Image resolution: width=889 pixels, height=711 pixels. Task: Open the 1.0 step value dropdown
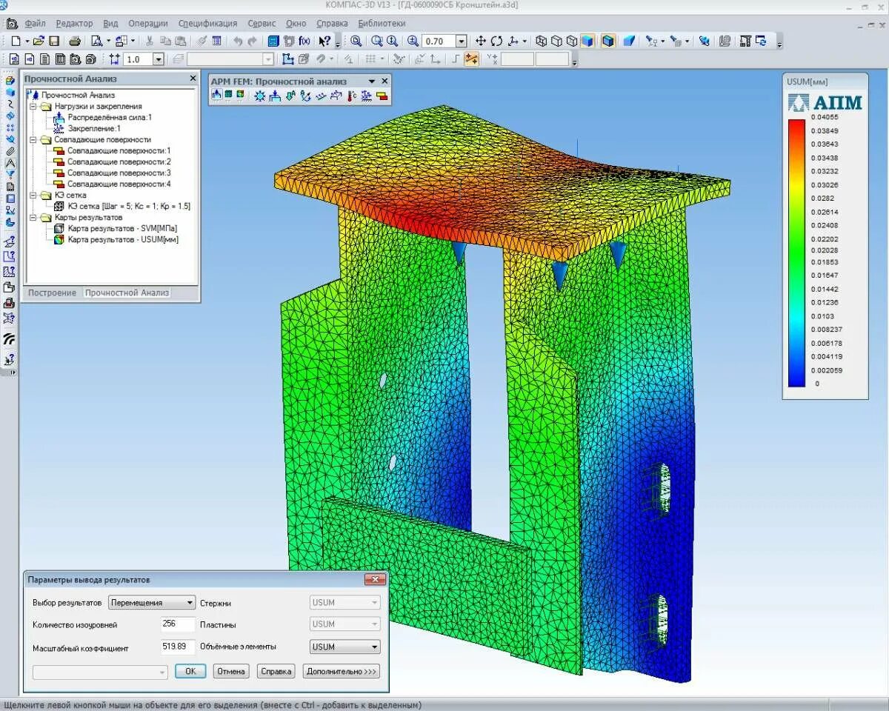click(158, 59)
